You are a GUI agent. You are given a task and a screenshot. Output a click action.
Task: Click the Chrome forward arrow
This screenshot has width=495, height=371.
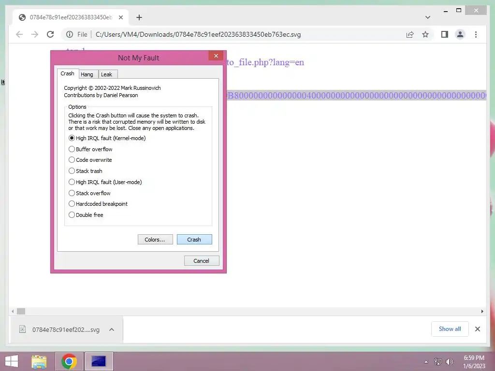pos(35,34)
